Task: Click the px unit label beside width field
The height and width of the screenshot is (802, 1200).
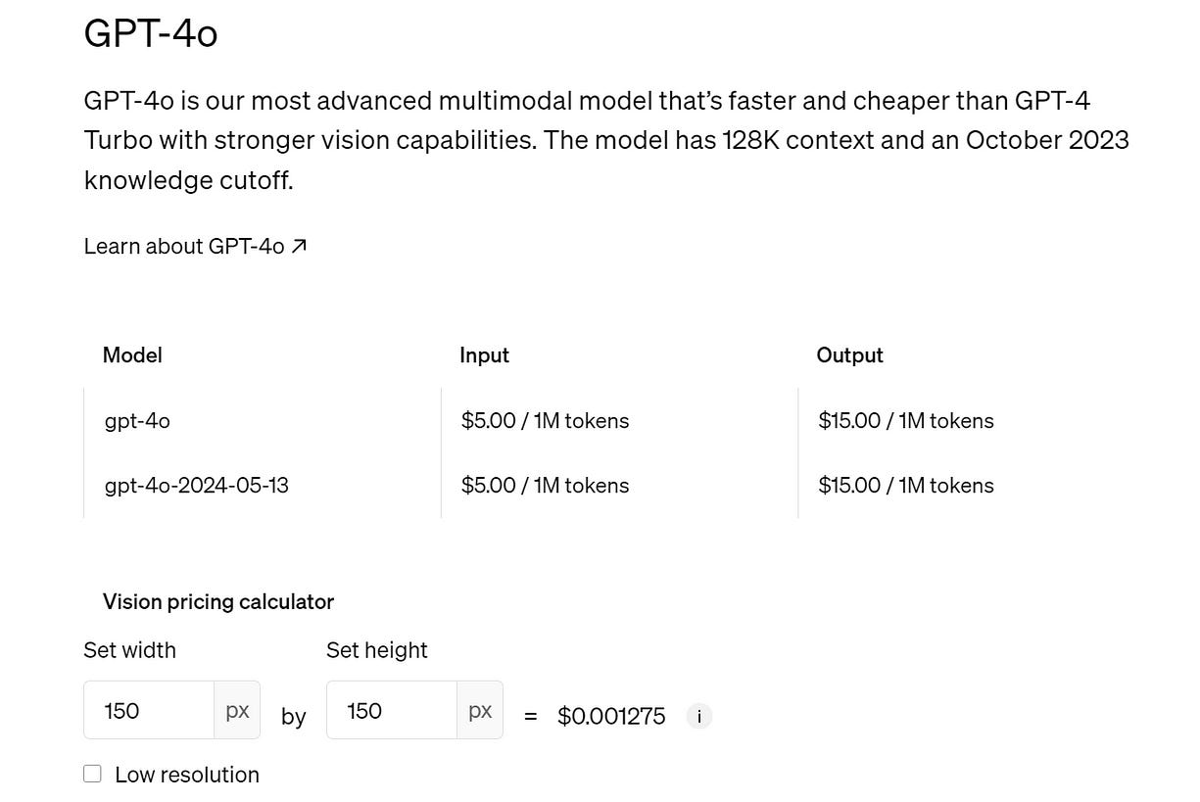Action: (236, 709)
